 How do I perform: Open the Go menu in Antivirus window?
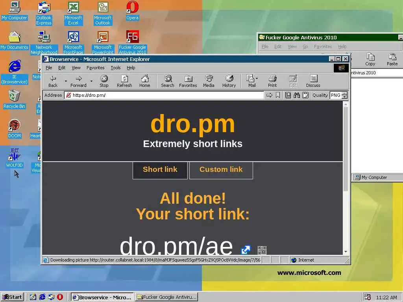305,46
